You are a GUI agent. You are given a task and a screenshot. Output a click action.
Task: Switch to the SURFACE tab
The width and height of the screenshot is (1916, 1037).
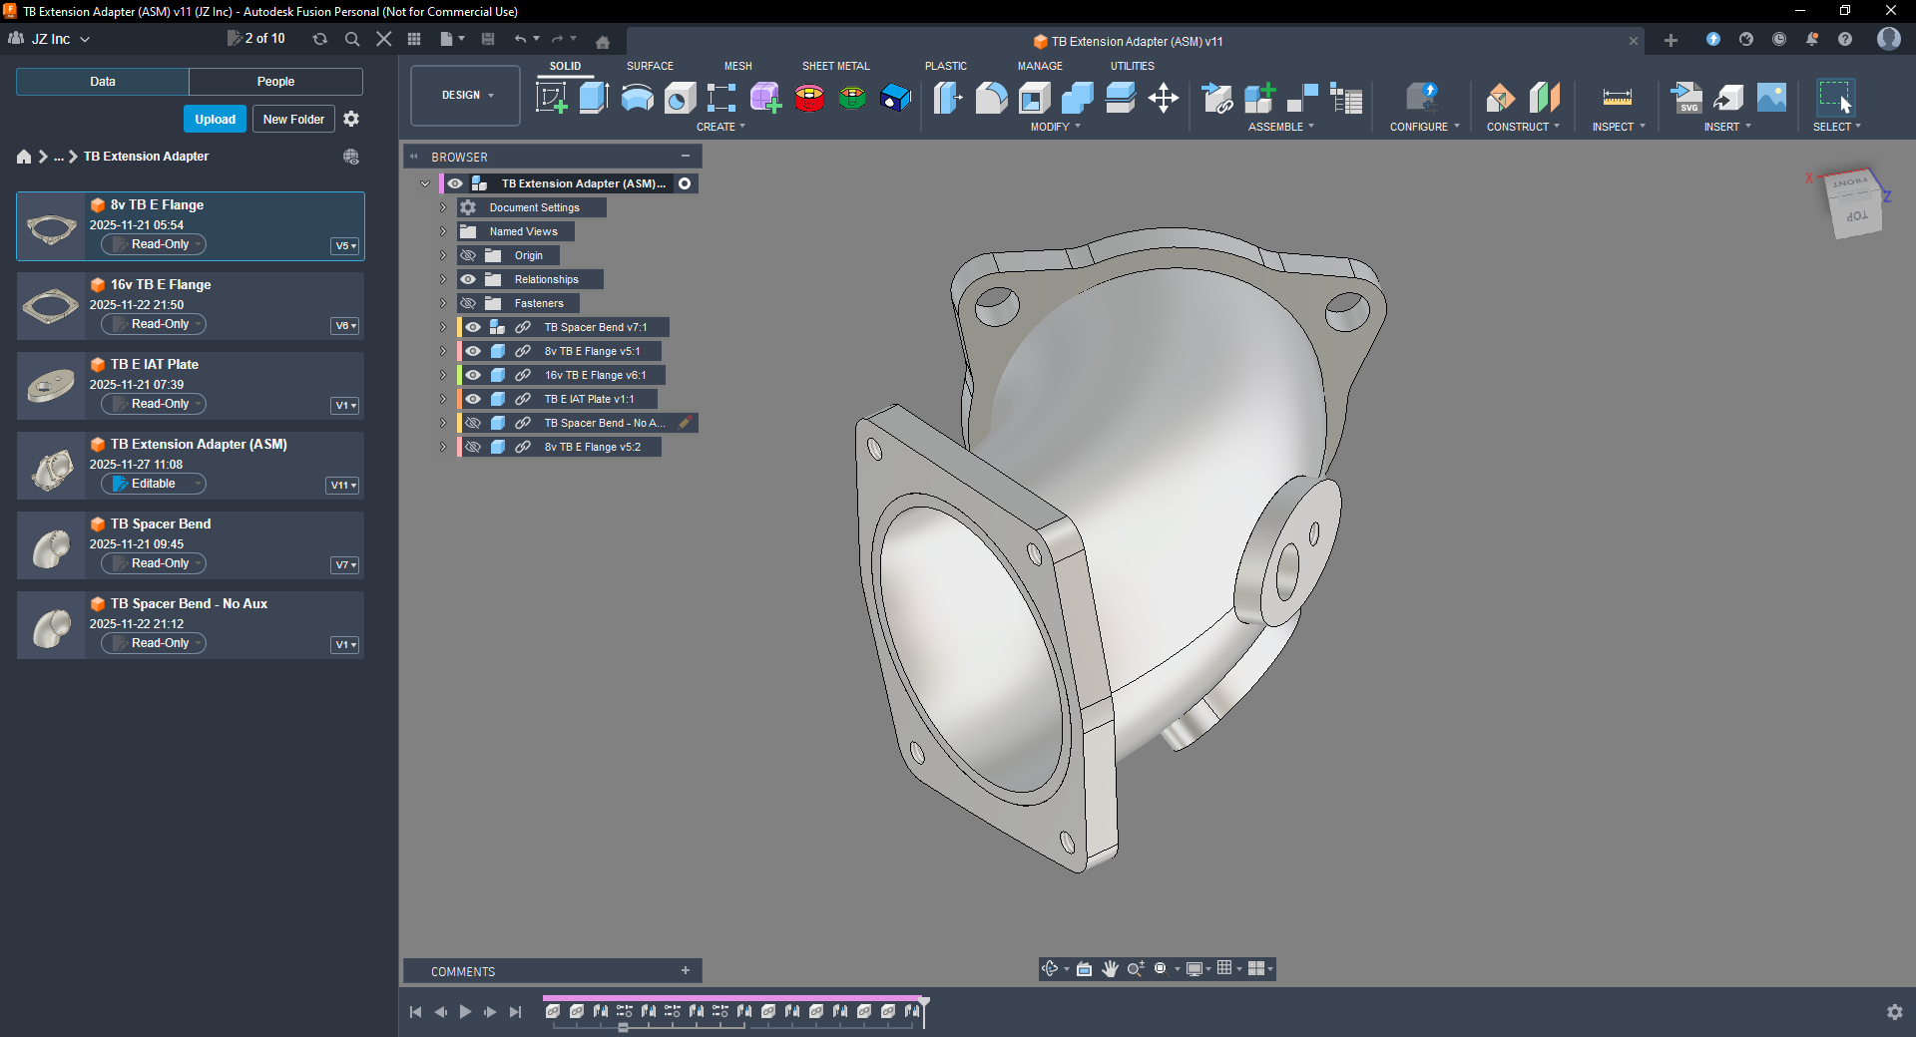pyautogui.click(x=650, y=66)
